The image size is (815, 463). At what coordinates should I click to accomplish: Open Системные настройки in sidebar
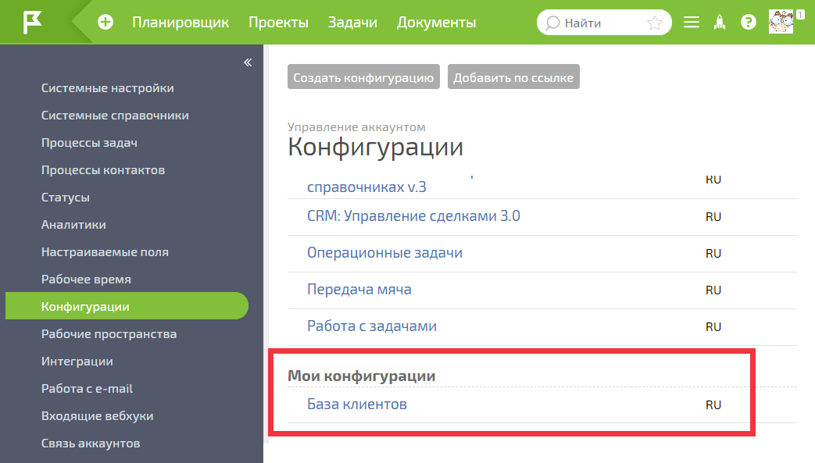(x=108, y=88)
